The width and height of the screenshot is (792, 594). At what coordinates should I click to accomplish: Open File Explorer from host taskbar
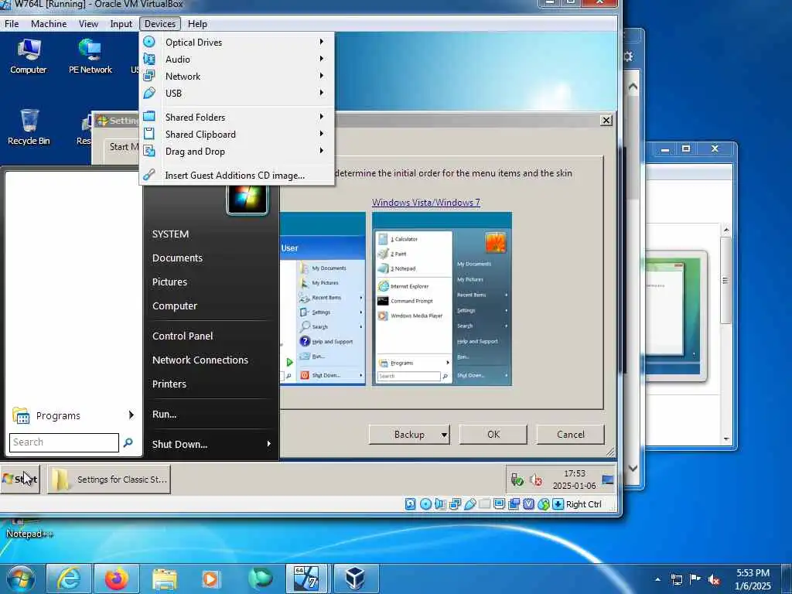point(164,579)
